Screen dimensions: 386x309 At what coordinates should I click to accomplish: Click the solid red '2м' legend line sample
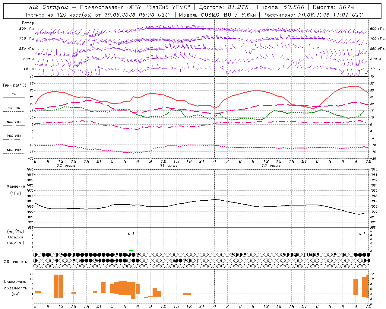click(14, 97)
